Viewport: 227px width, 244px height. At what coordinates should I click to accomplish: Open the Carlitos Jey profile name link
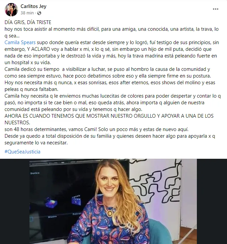point(33,6)
